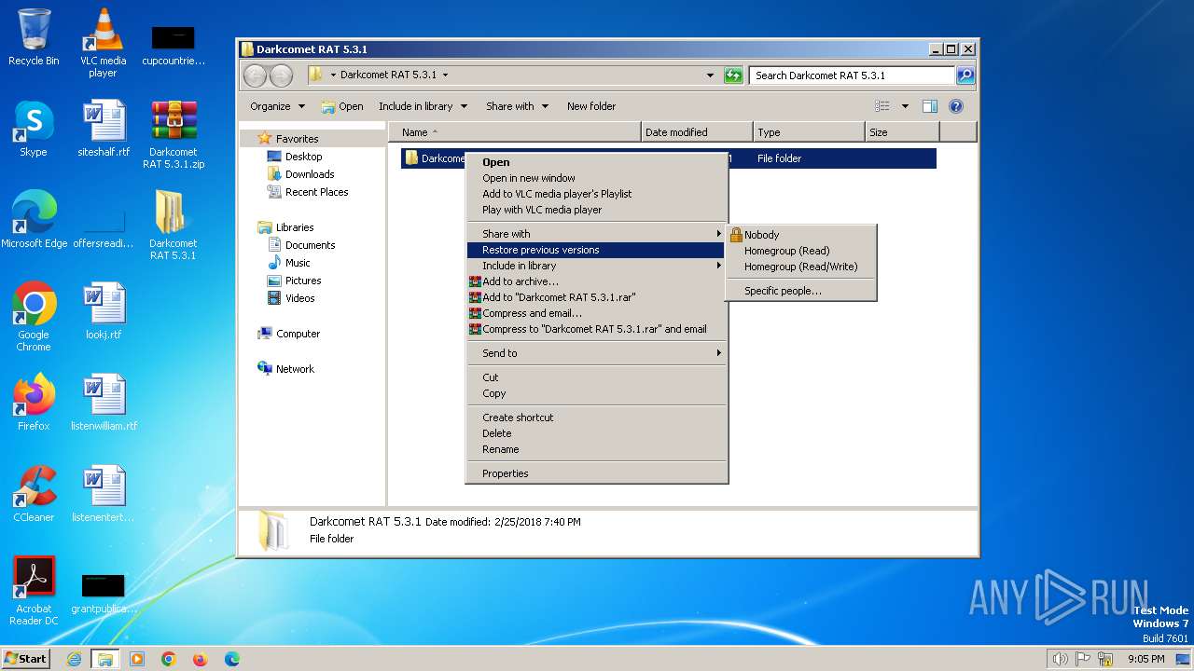Click breadcrumb arrow after Darkcomet RAT 5.3.1
The height and width of the screenshot is (671, 1194).
tap(445, 75)
